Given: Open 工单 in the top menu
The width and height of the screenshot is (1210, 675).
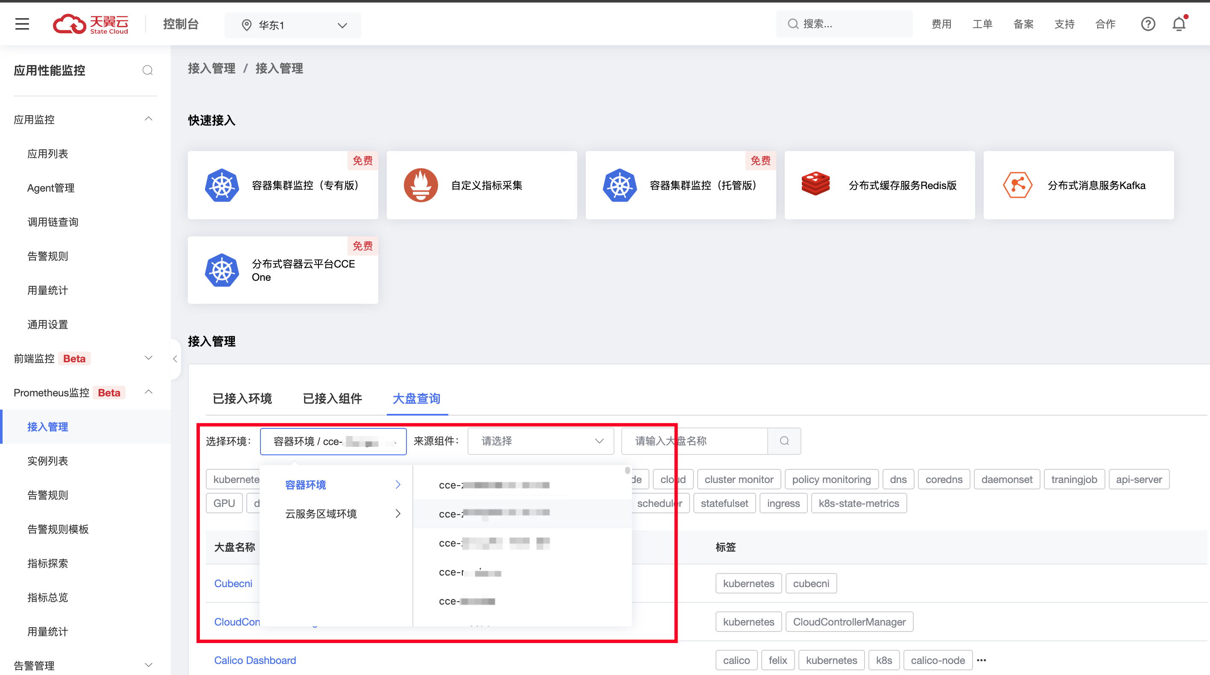Looking at the screenshot, I should [982, 24].
